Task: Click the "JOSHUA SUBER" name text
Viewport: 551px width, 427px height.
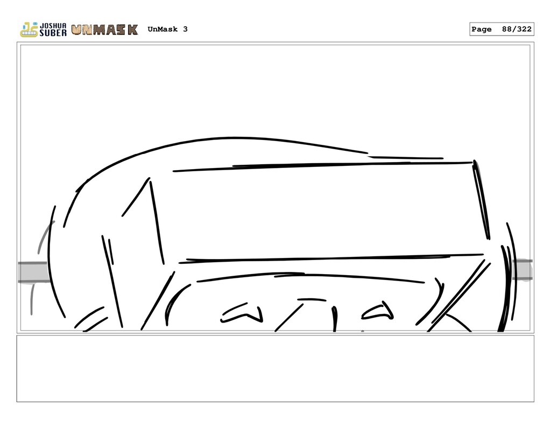Action: pyautogui.click(x=53, y=30)
